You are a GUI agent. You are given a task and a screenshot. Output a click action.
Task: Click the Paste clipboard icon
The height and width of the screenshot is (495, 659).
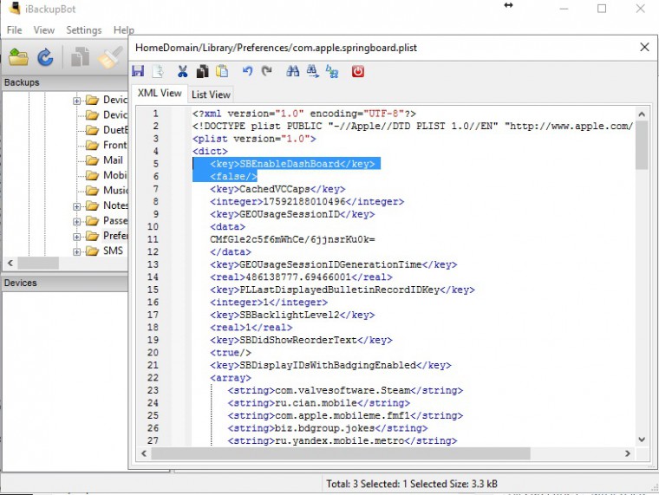pos(222,72)
